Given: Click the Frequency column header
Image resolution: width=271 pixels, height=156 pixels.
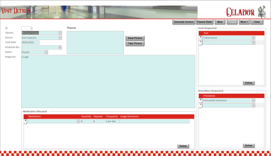Looking at the screenshot, I should tap(112, 116).
